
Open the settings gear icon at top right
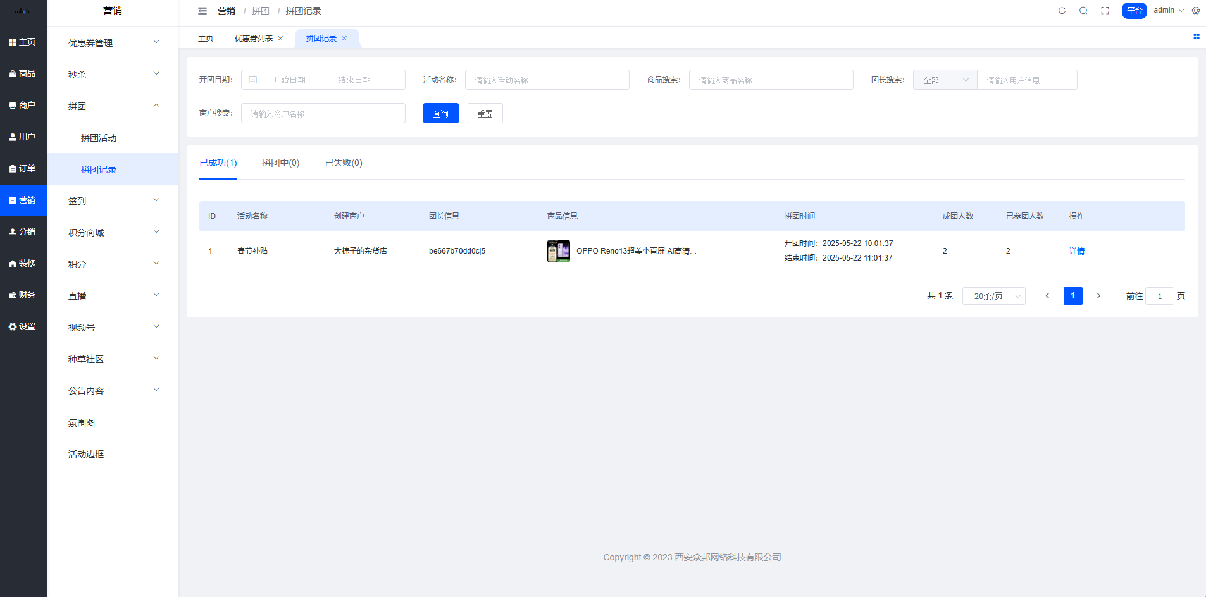1196,11
